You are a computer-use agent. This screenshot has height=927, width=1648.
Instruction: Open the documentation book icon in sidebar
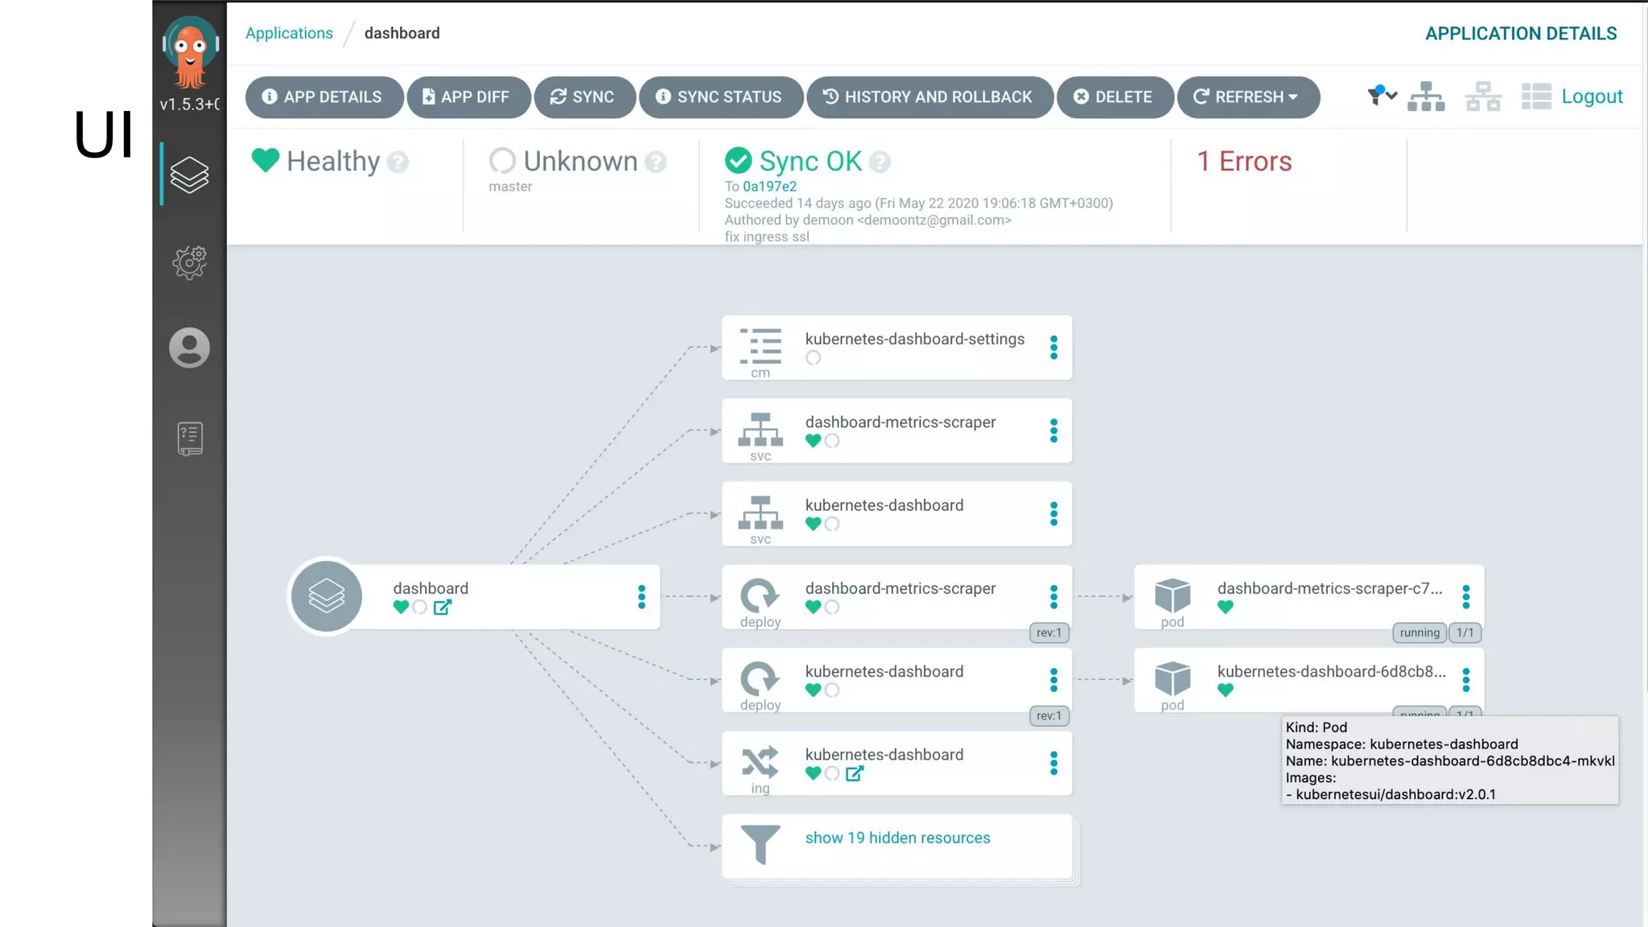tap(189, 439)
